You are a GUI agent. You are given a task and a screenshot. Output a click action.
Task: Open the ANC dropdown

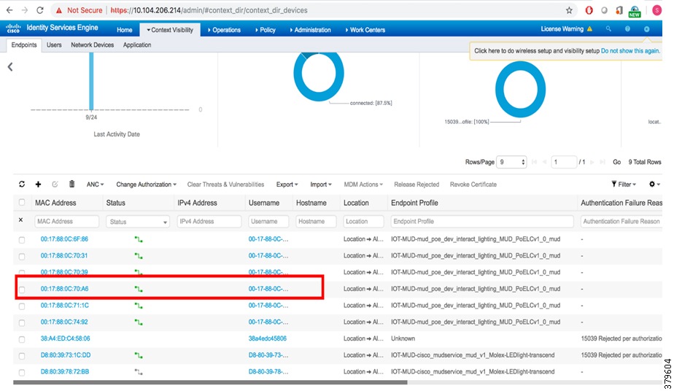(95, 185)
